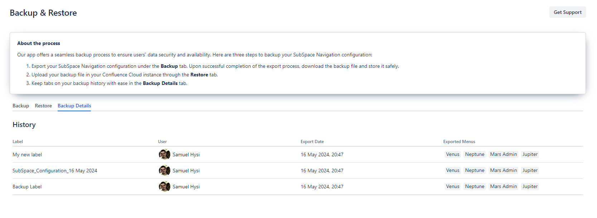Click Mars Admin tag in SubSpace_Configuration row
The height and width of the screenshot is (218, 597).
click(x=503, y=171)
